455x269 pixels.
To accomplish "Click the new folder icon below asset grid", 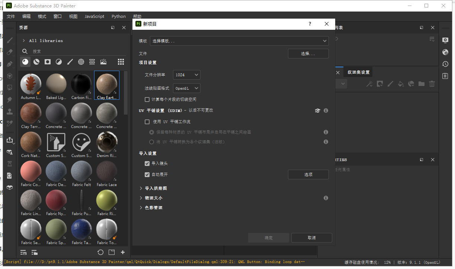I will click(x=112, y=252).
